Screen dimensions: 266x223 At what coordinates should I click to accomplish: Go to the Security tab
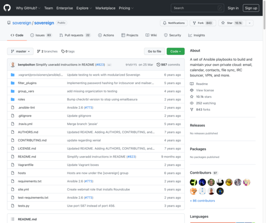[172, 35]
